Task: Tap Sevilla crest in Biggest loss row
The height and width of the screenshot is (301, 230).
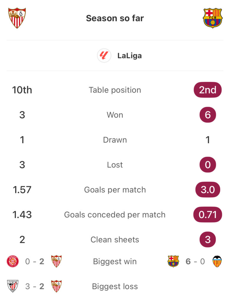Action: pos(56,286)
